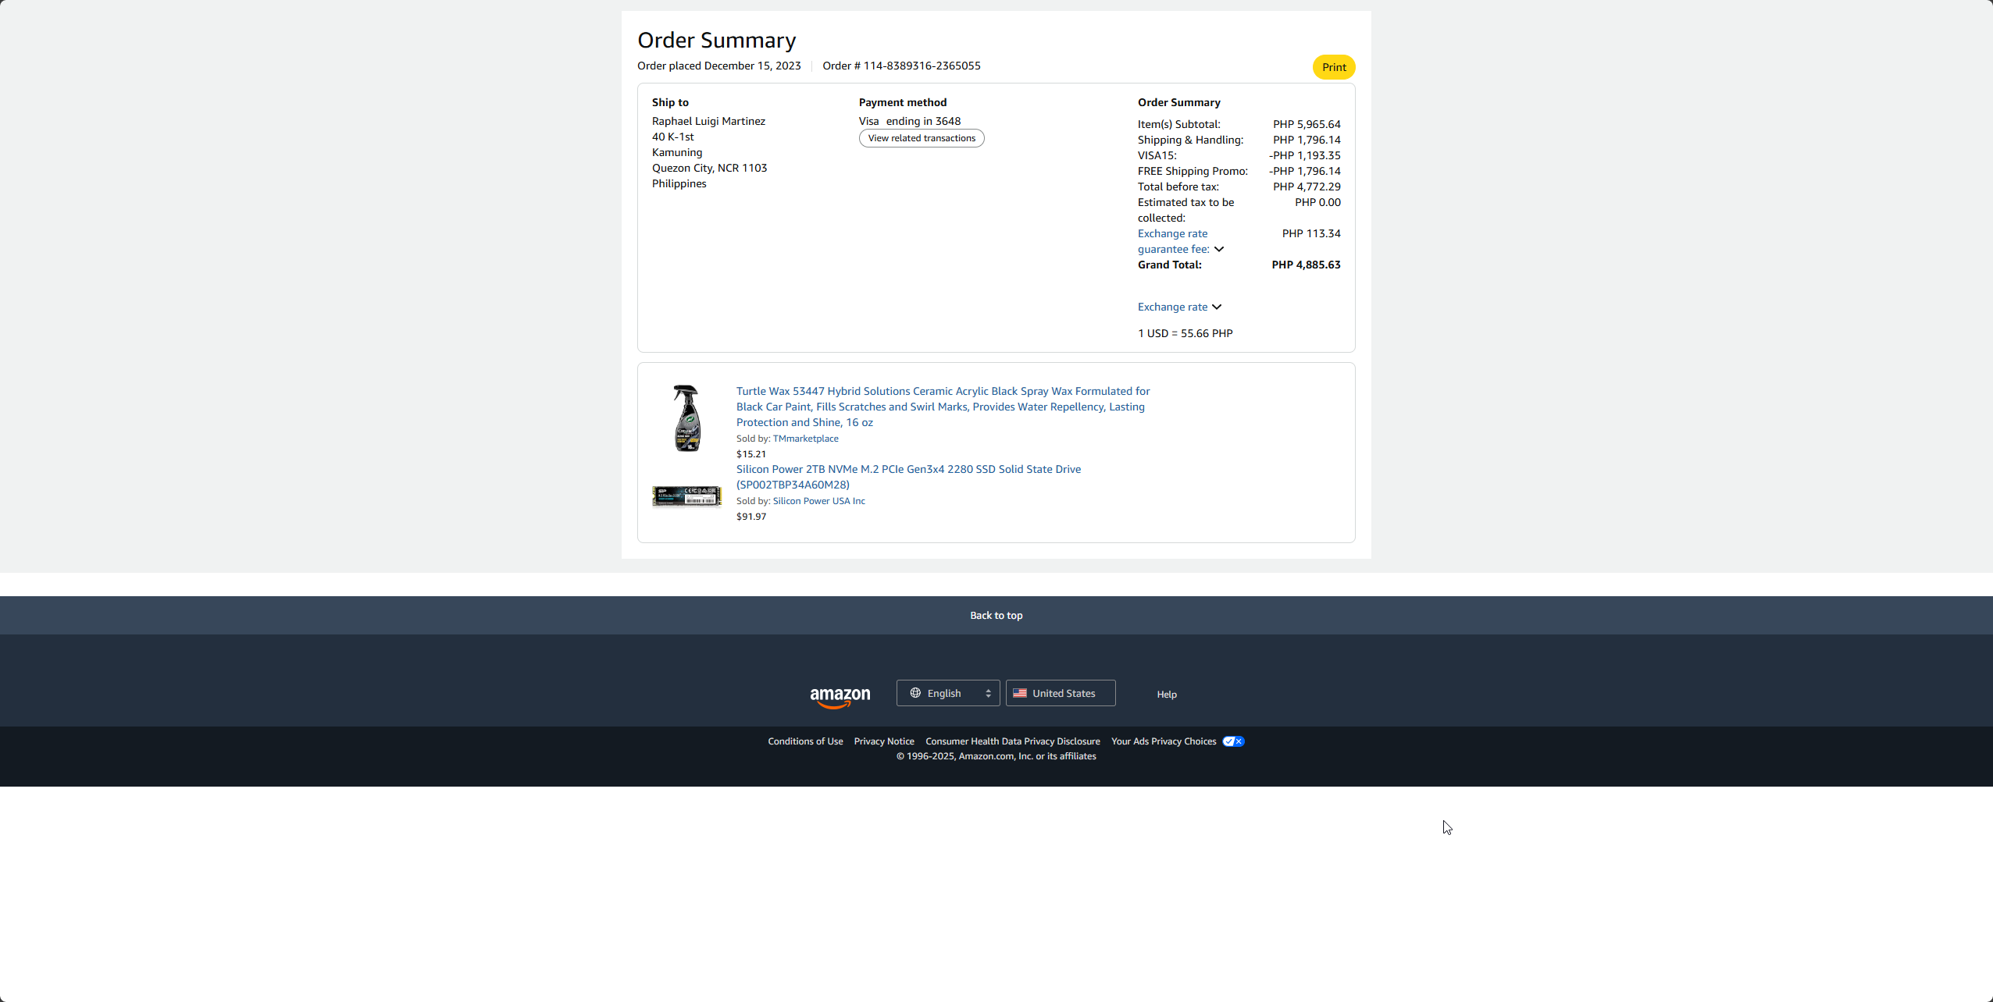Image resolution: width=1993 pixels, height=1002 pixels.
Task: Open the English language dropdown
Action: [948, 693]
